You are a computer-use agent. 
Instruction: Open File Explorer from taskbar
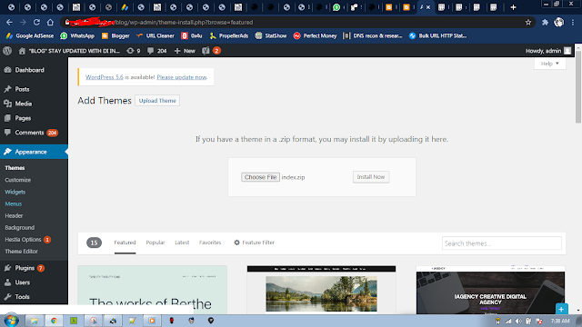tap(35, 321)
